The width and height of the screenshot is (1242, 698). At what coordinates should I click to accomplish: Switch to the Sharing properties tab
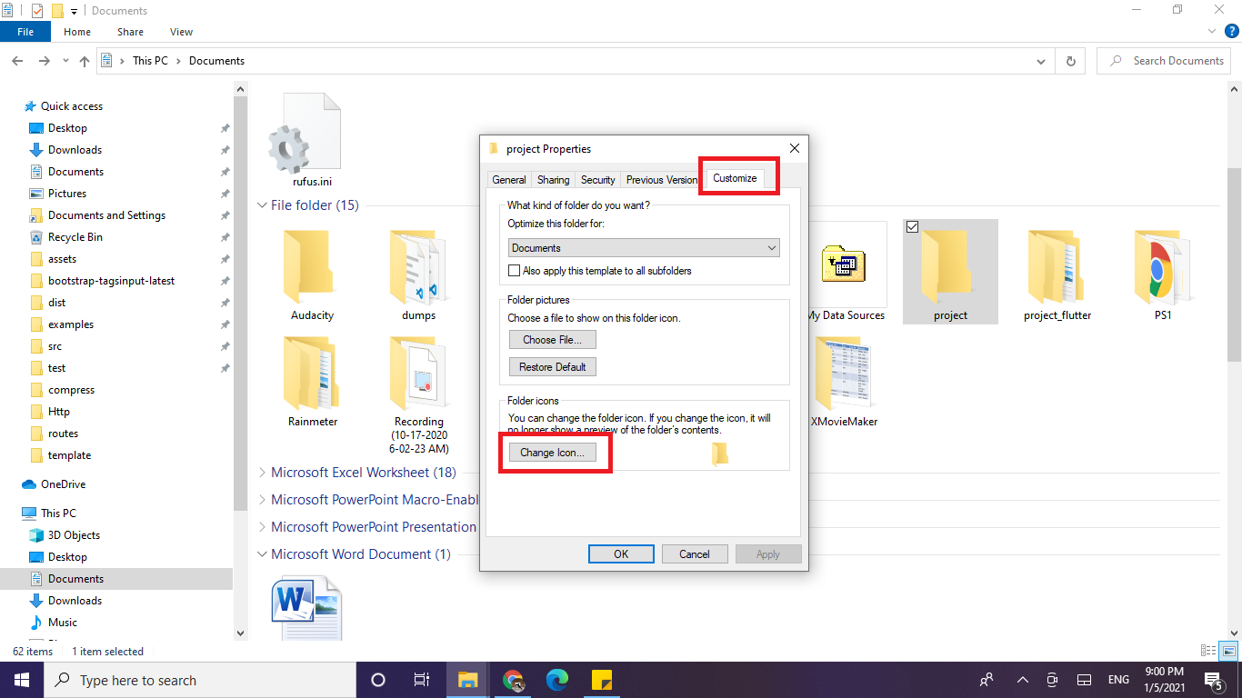tap(553, 180)
